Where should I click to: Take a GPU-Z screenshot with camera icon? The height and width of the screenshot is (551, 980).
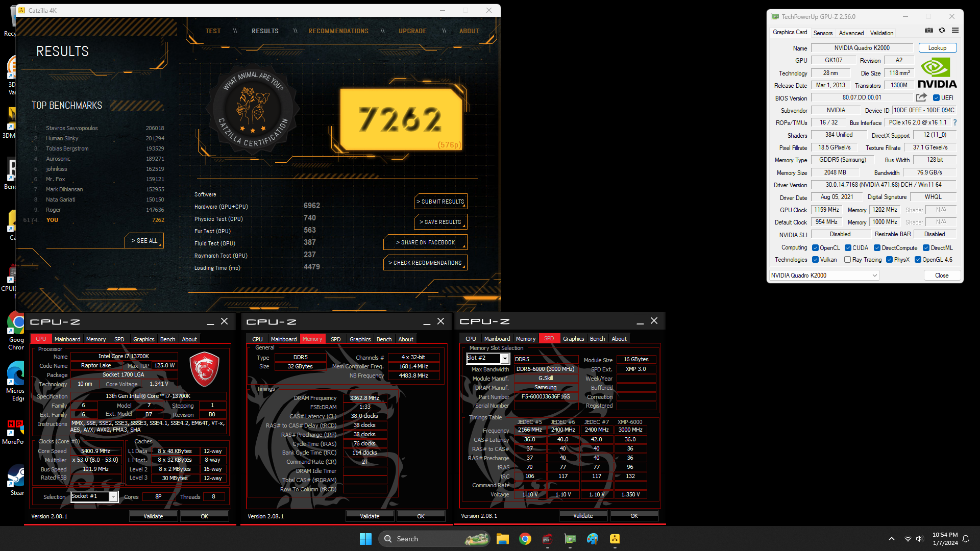(929, 31)
